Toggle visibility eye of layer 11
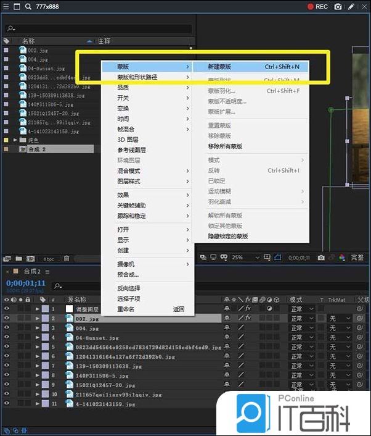371x436 pixels. [7, 404]
